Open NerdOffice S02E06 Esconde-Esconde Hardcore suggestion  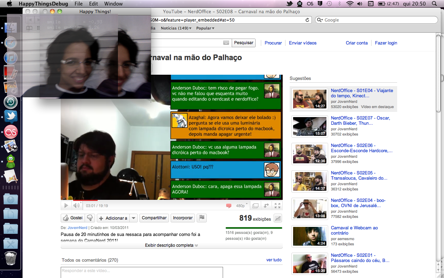pyautogui.click(x=362, y=148)
